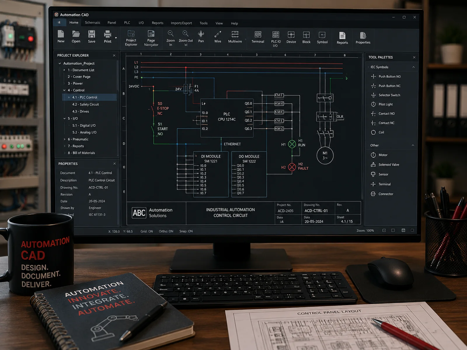Open the Schematic menu tab

[x=93, y=22]
